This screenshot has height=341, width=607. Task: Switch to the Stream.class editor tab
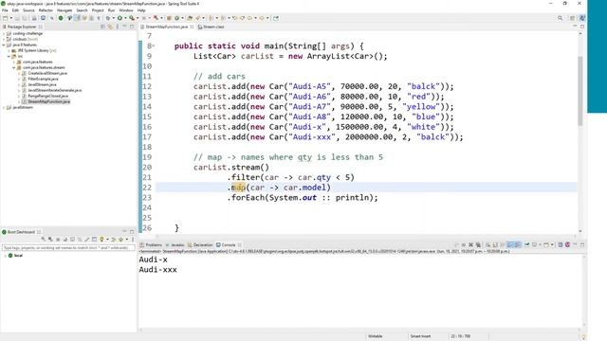point(212,27)
